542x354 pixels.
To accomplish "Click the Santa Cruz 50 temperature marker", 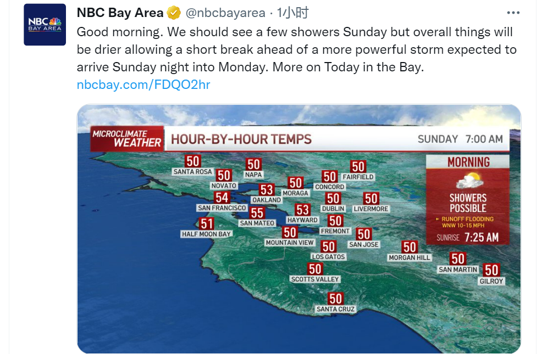I will point(335,299).
